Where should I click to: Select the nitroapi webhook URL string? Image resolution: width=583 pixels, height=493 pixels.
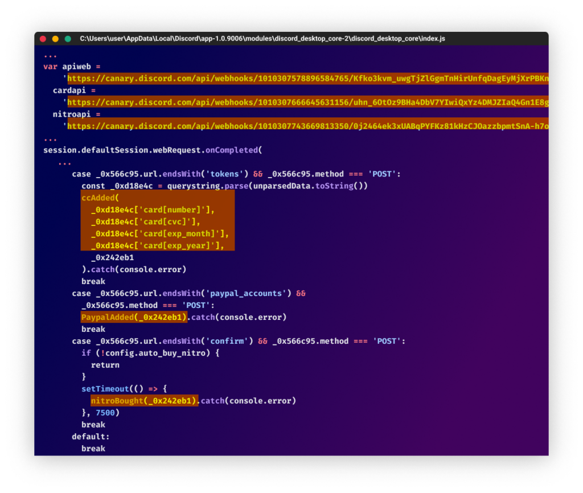pyautogui.click(x=307, y=126)
